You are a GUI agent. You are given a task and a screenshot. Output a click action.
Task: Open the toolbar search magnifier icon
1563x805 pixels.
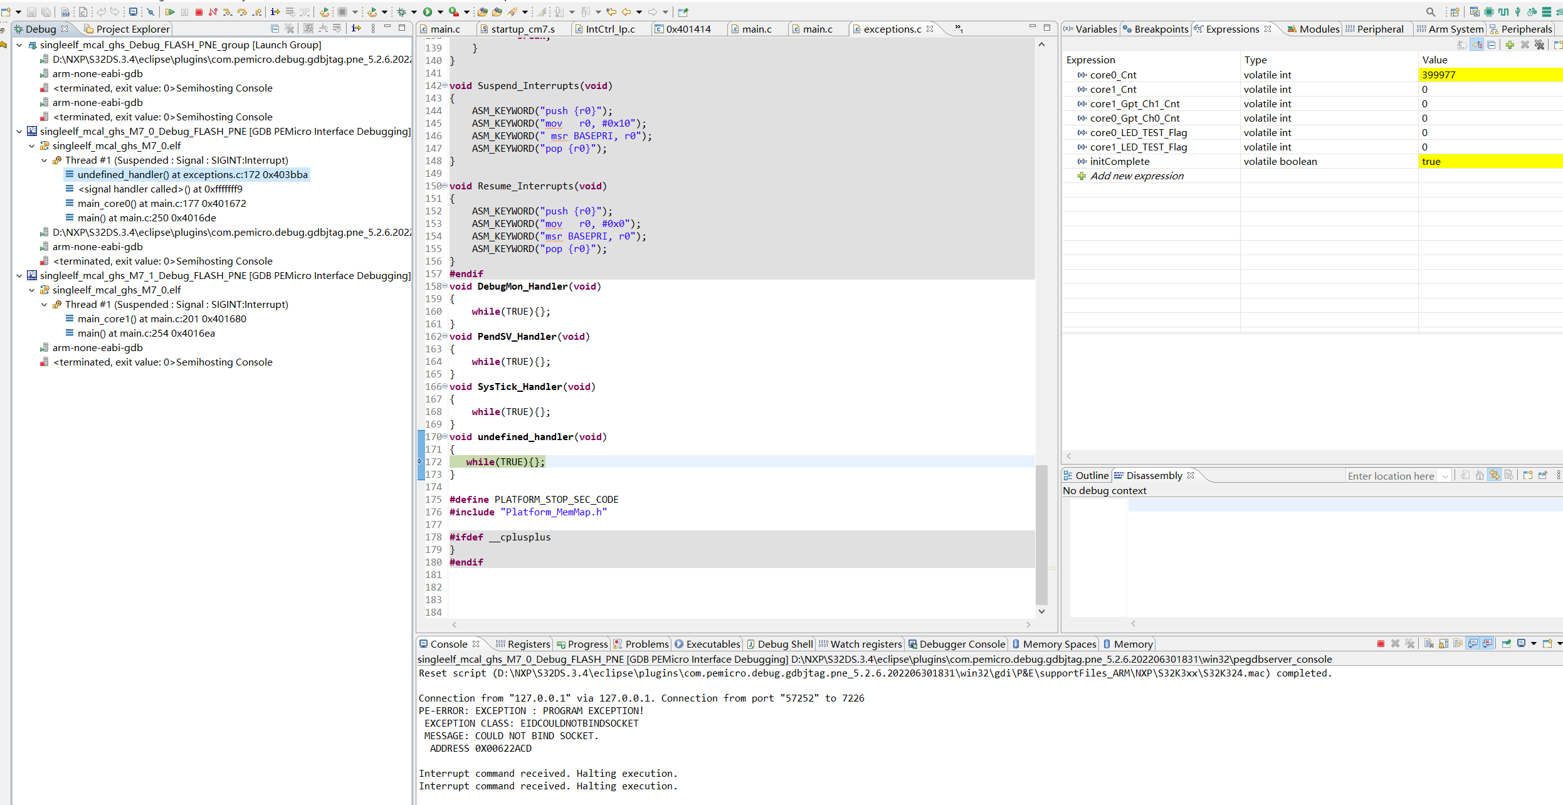coord(1430,12)
